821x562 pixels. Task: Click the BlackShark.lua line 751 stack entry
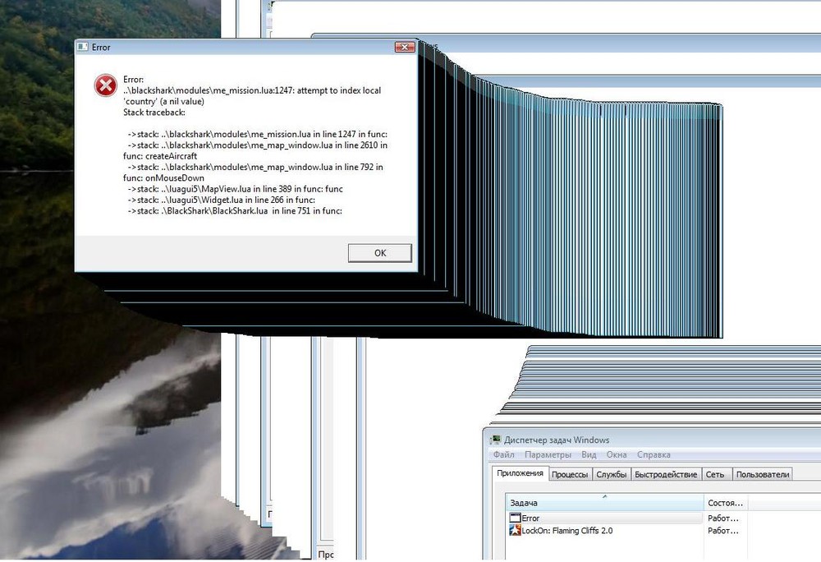click(235, 211)
